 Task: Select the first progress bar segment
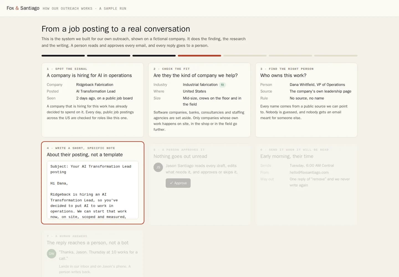click(x=63, y=56)
